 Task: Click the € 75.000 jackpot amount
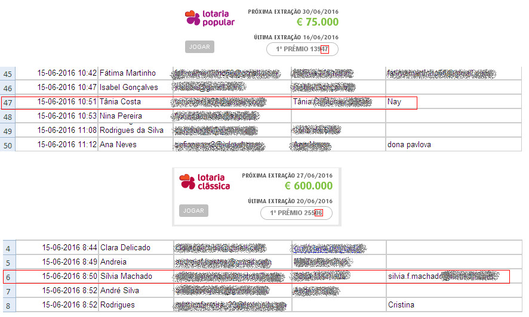[x=313, y=22]
